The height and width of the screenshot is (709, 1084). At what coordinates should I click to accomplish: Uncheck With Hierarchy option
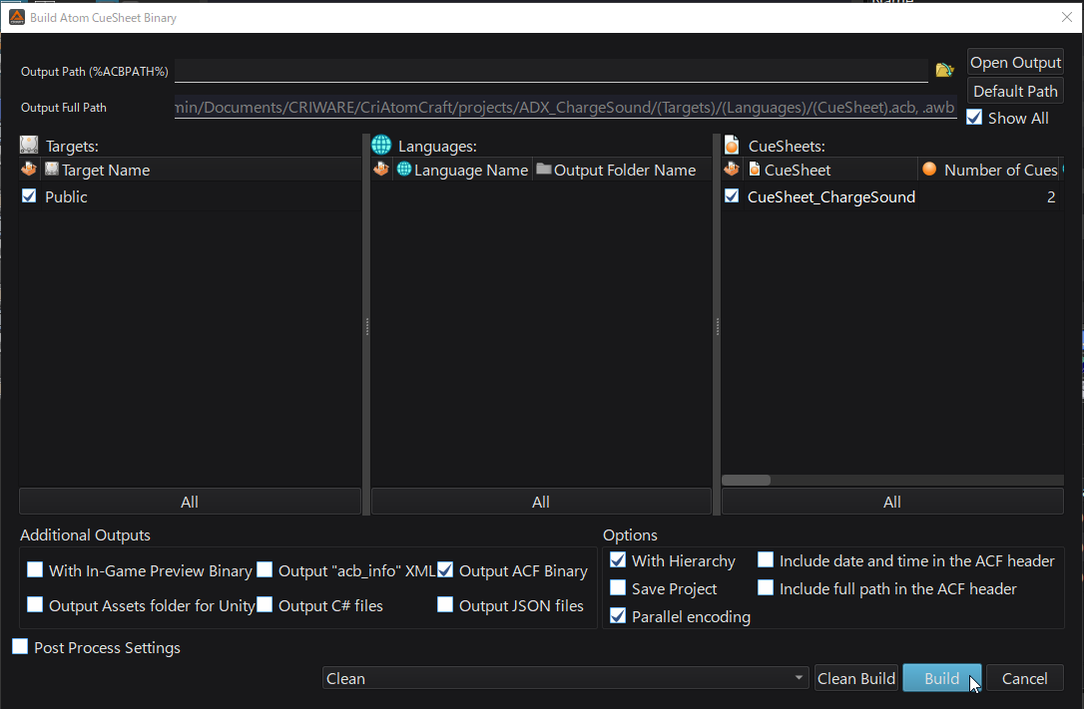pyautogui.click(x=618, y=559)
